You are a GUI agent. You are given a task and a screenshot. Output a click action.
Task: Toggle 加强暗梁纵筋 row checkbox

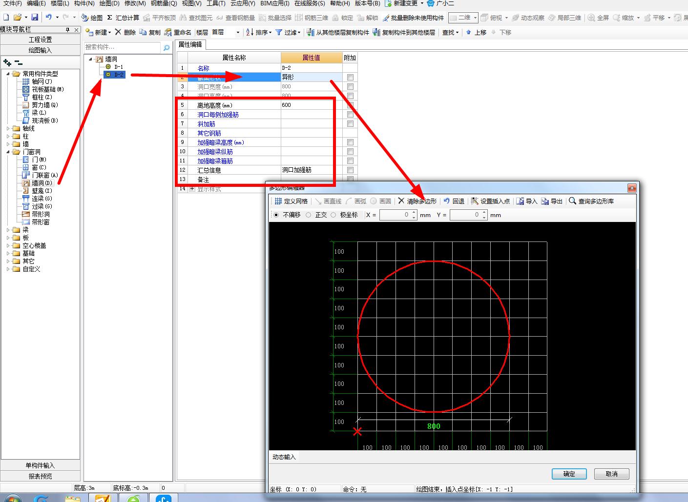tap(350, 152)
